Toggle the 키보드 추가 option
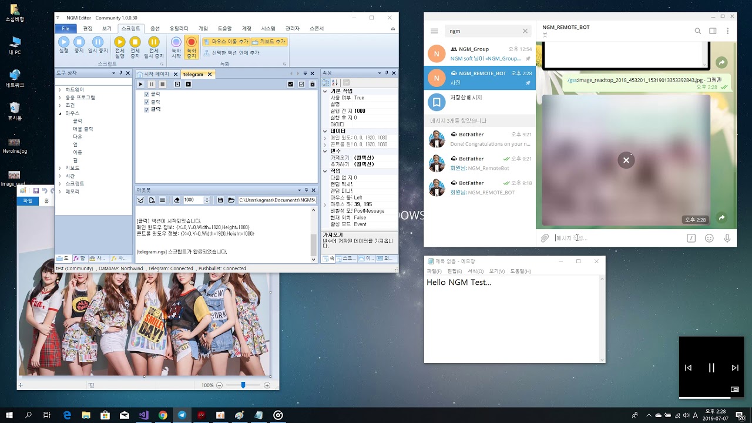 [268, 42]
